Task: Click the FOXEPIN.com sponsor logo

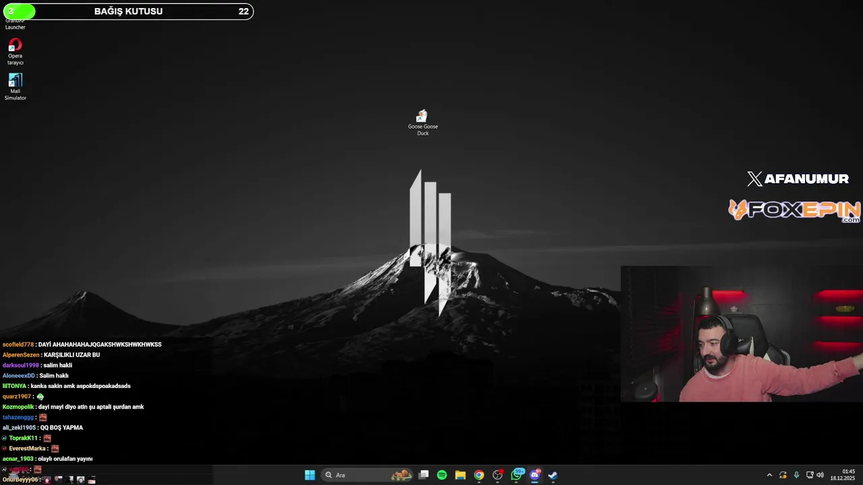Action: point(794,210)
